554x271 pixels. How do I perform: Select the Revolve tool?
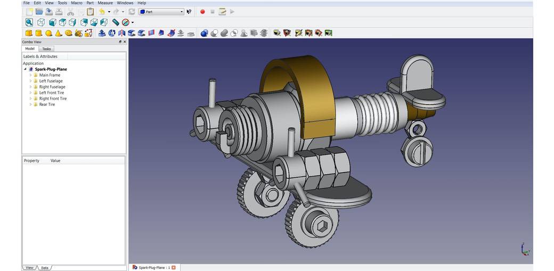pyautogui.click(x=112, y=33)
